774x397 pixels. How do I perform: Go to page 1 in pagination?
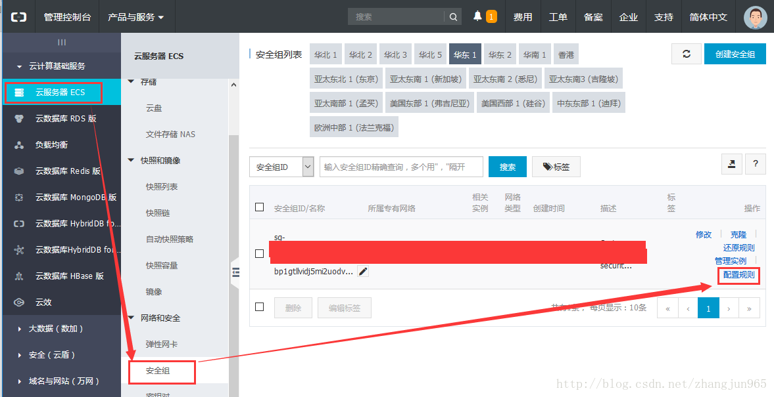click(x=708, y=308)
